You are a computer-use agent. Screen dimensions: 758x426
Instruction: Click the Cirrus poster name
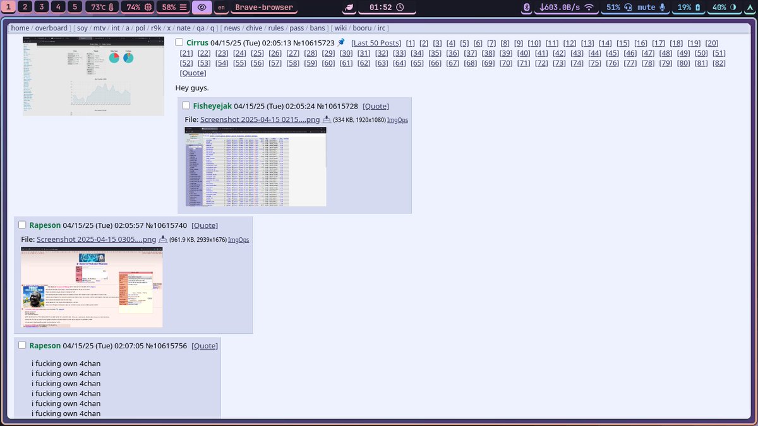point(197,43)
